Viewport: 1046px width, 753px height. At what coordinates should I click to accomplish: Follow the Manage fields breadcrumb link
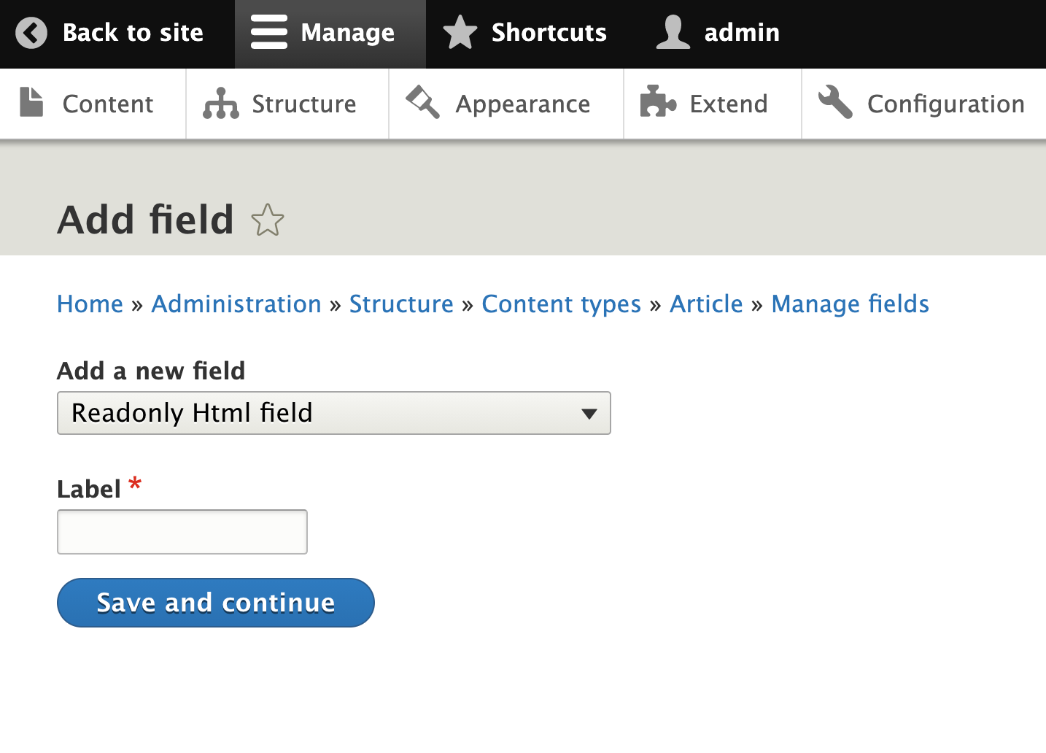click(850, 304)
